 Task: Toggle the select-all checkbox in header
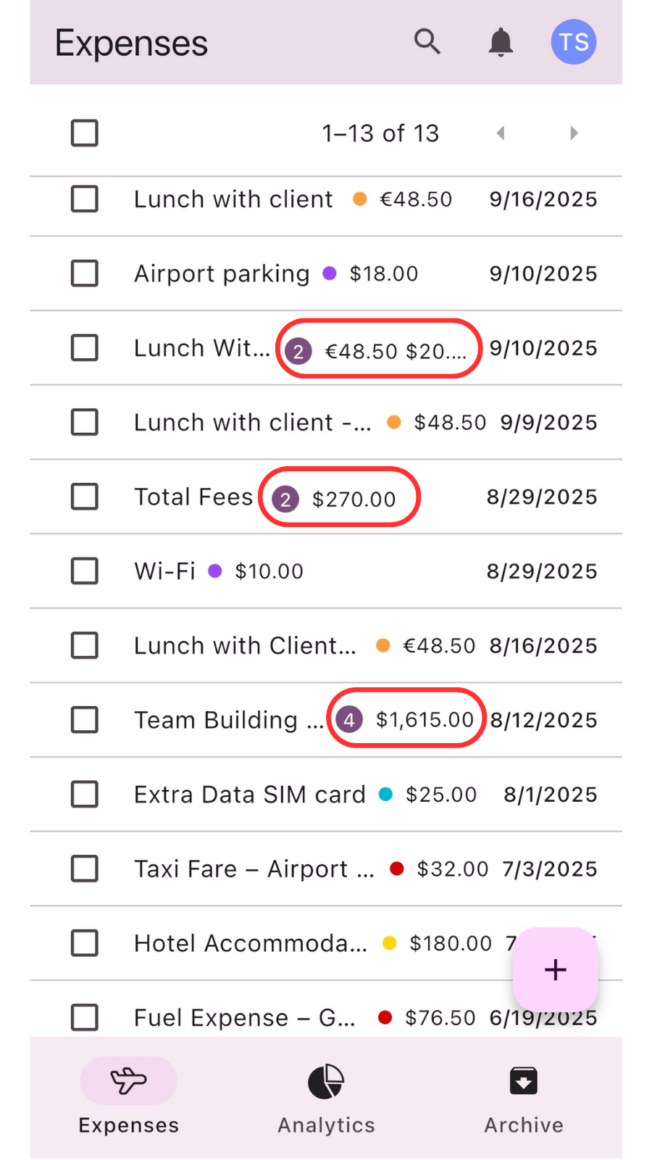pos(85,133)
